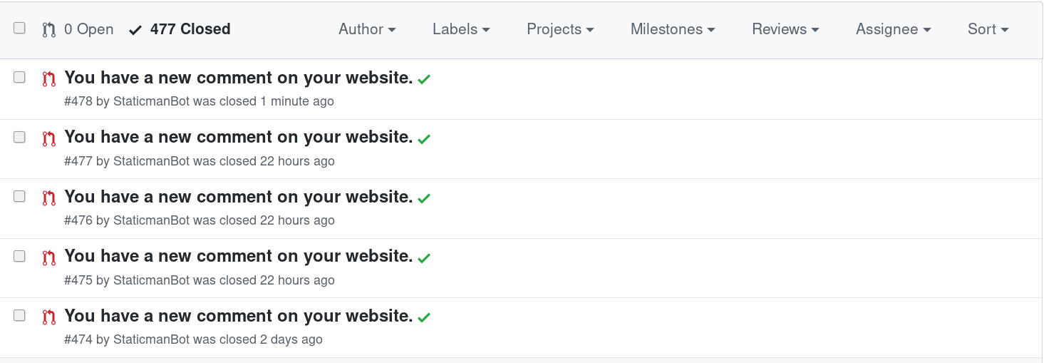Open the Assignee filter menu
Image resolution: width=1044 pixels, height=363 pixels.
[893, 29]
